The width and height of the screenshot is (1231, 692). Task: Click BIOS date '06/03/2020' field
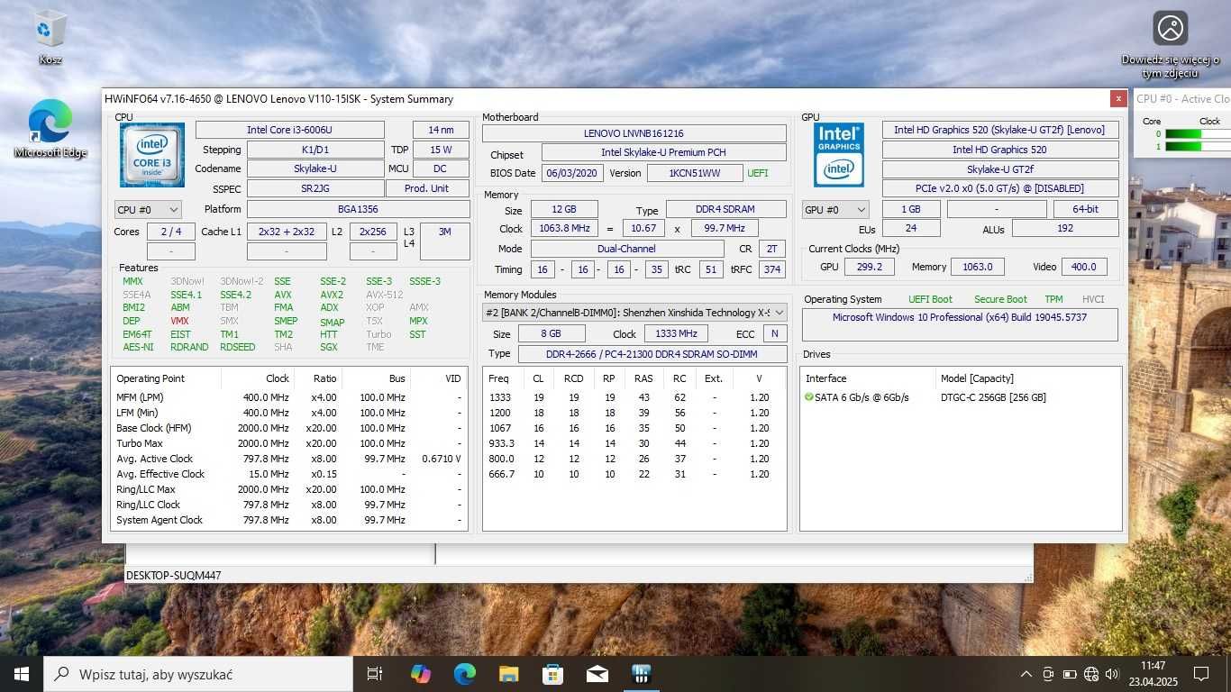(x=572, y=173)
